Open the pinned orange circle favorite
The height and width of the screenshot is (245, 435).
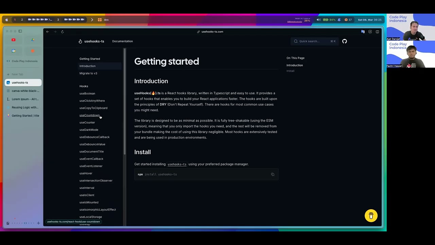pyautogui.click(x=33, y=51)
